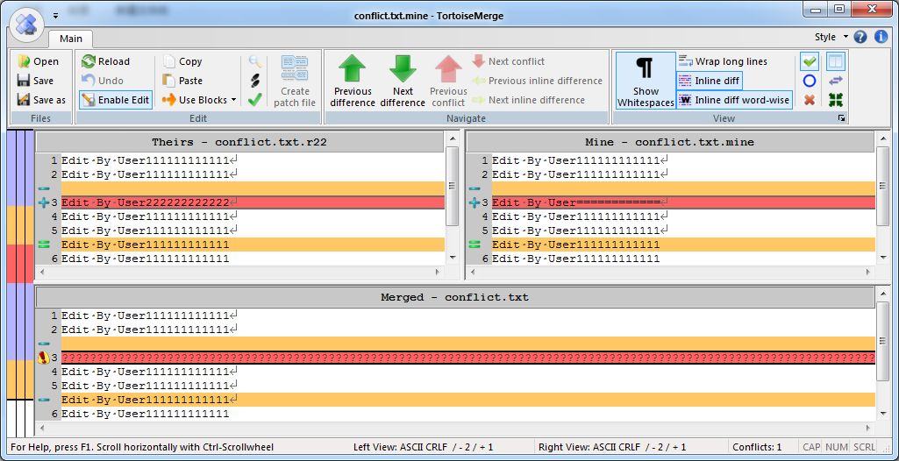Click the magnifier Find icon
The height and width of the screenshot is (461, 899).
(x=255, y=61)
